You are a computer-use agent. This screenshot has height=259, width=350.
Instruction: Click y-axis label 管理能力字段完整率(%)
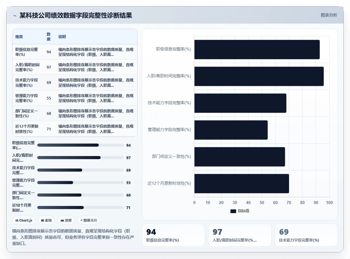tap(169, 130)
